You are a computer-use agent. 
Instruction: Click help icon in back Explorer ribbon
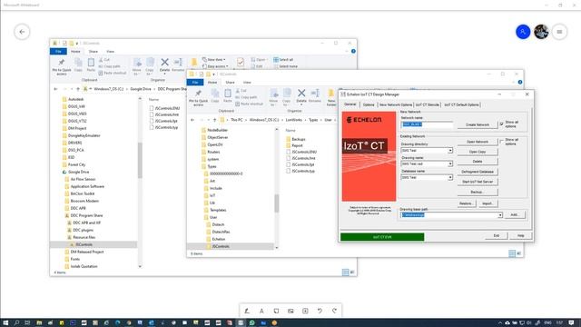(x=353, y=51)
